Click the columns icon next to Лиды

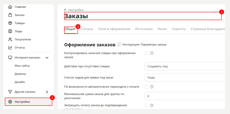coord(10,31)
